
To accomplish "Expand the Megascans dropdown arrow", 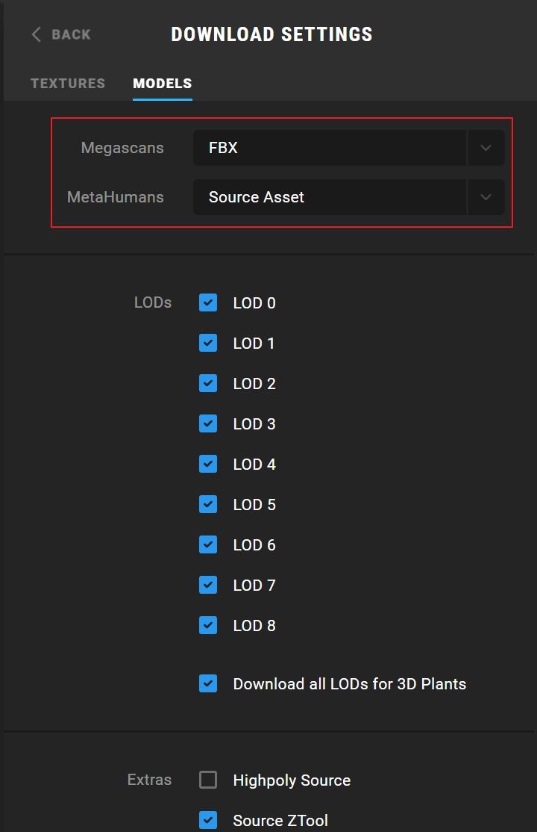I will 486,148.
